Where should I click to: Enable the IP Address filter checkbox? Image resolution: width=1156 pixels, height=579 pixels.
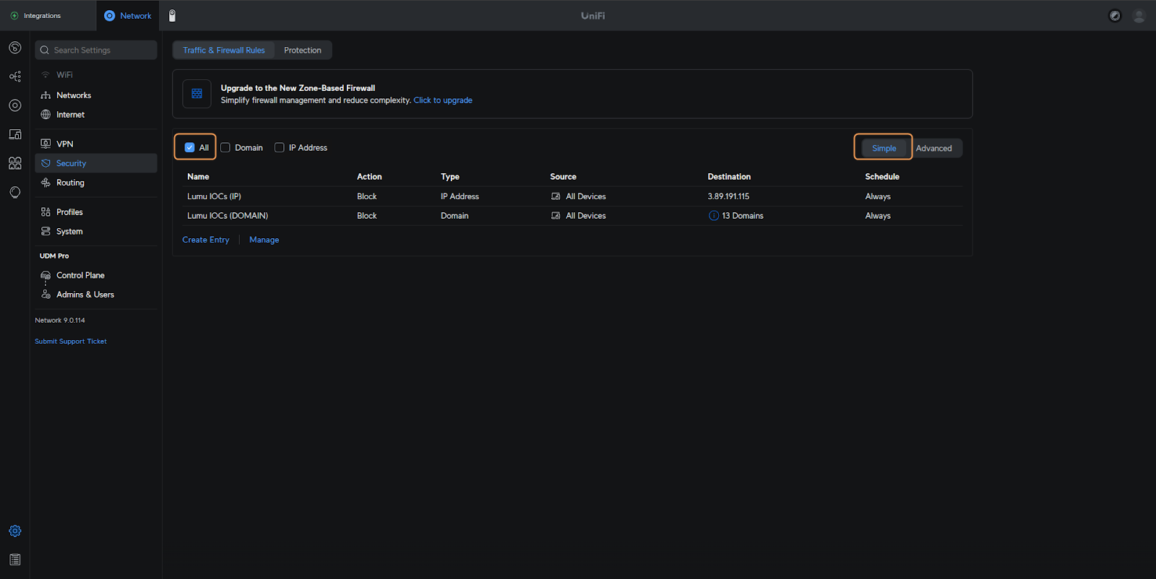[280, 147]
